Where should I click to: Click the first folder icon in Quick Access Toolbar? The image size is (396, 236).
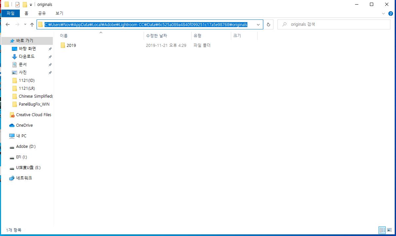coord(7,5)
